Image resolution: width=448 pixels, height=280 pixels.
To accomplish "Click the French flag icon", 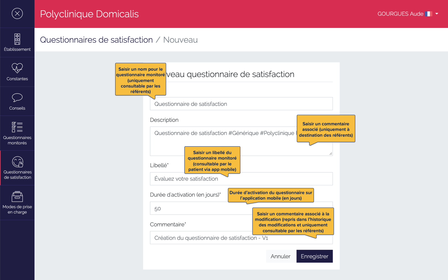I will [x=429, y=14].
